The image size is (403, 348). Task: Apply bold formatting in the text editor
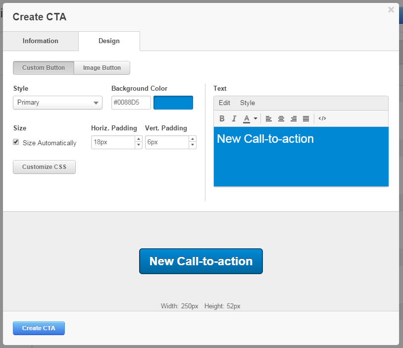(222, 118)
